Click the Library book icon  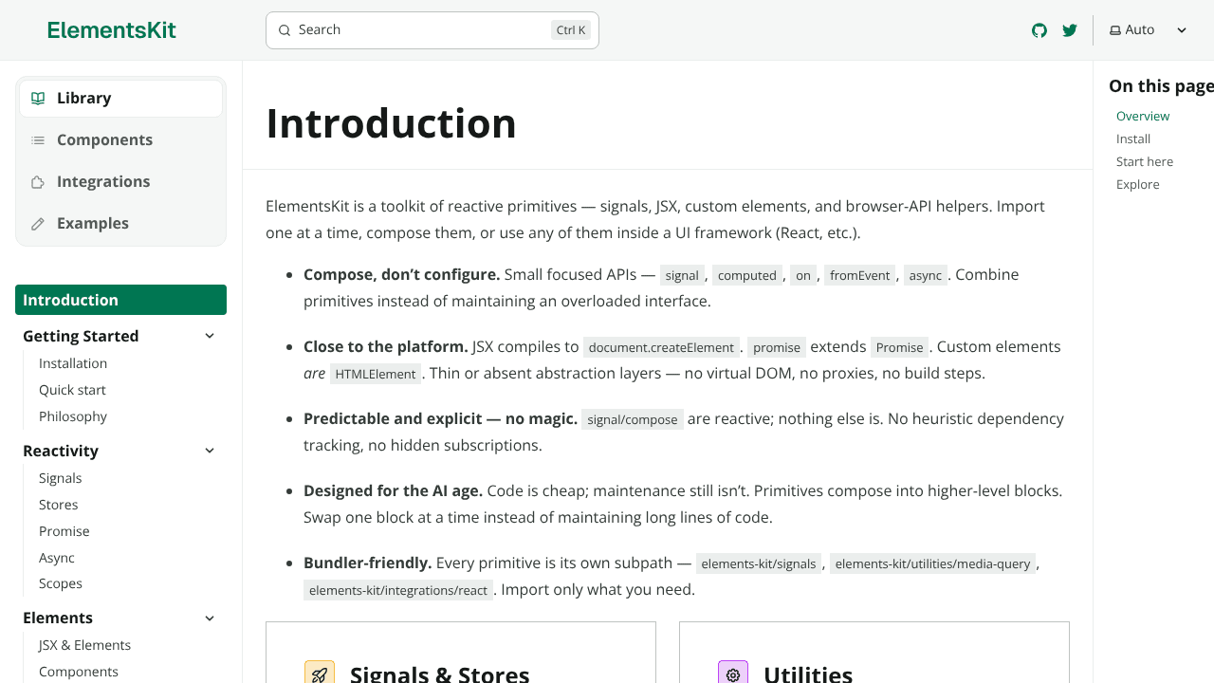38,99
